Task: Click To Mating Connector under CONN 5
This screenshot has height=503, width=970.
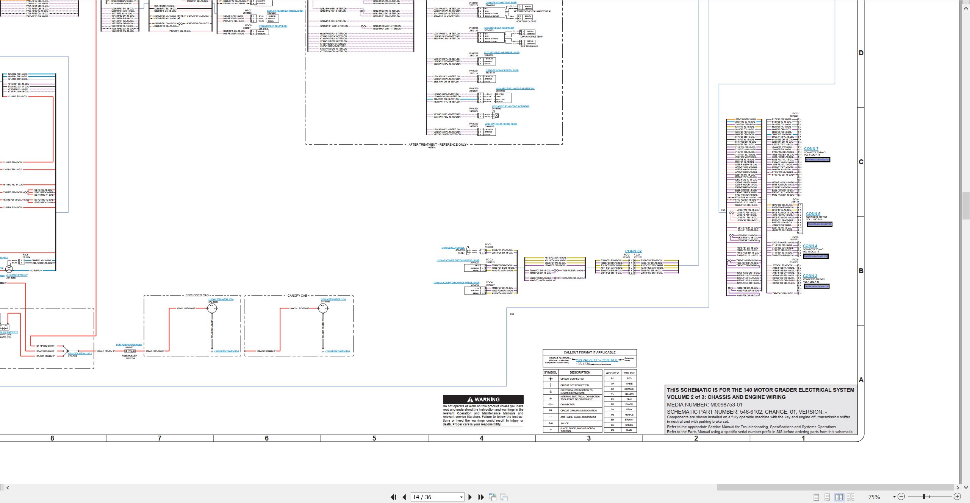Action: click(x=819, y=224)
